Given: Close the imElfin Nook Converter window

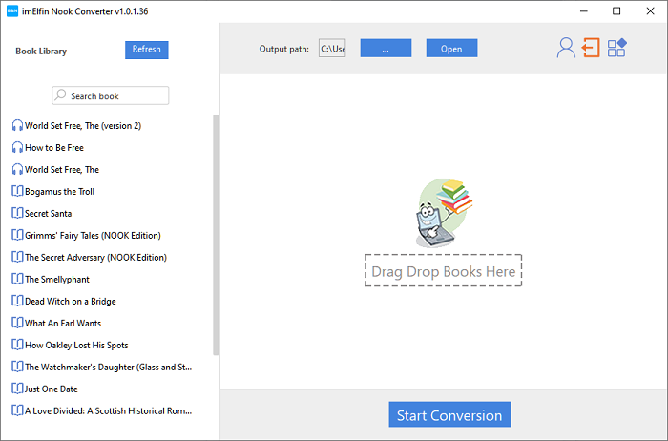Looking at the screenshot, I should 650,11.
